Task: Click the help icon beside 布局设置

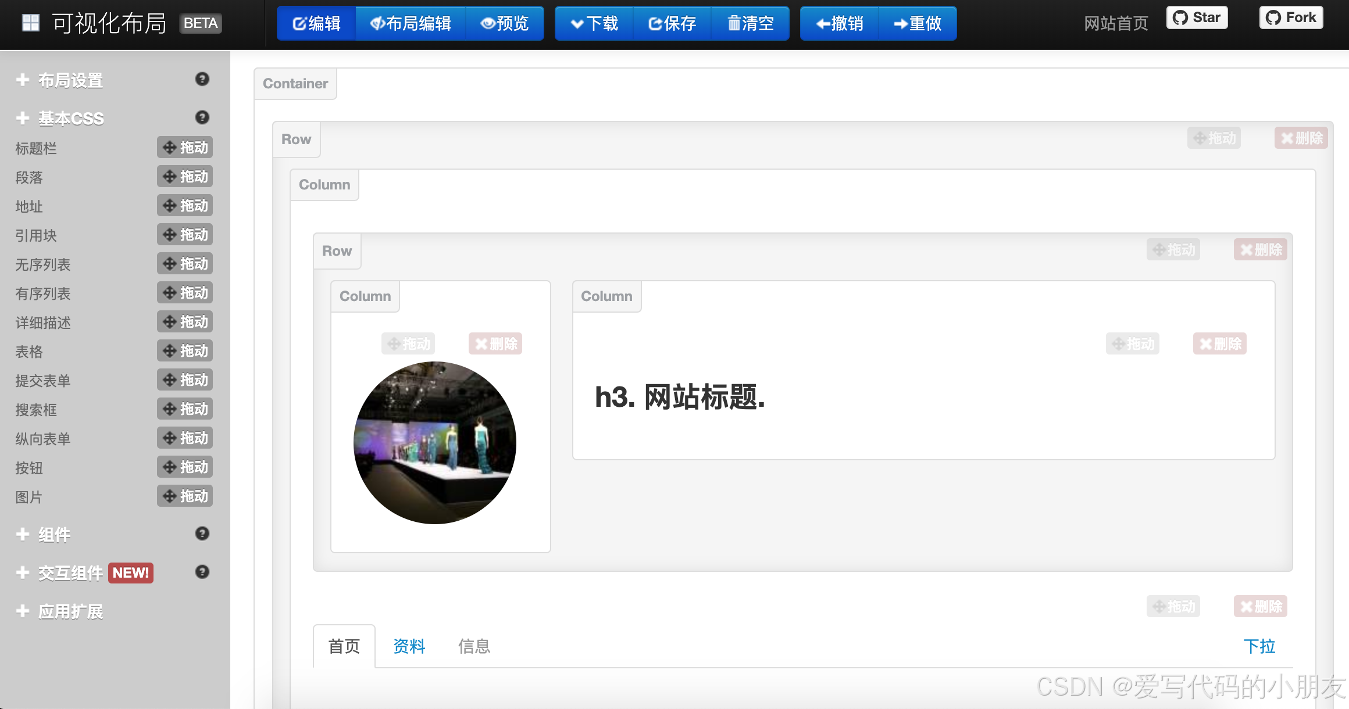Action: (202, 80)
